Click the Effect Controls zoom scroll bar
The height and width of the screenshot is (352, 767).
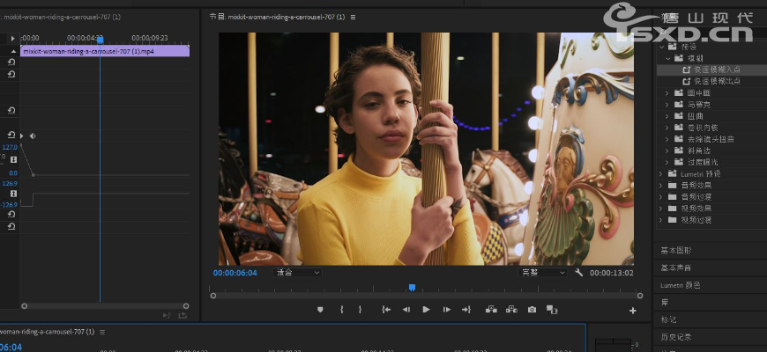coord(105,306)
